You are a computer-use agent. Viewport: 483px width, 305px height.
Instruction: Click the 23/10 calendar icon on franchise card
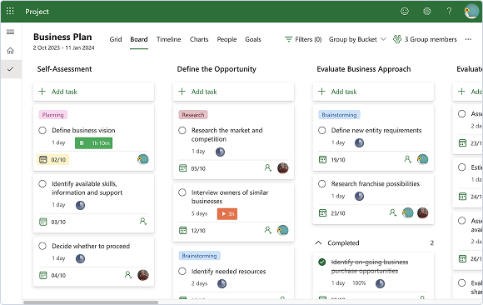point(322,213)
